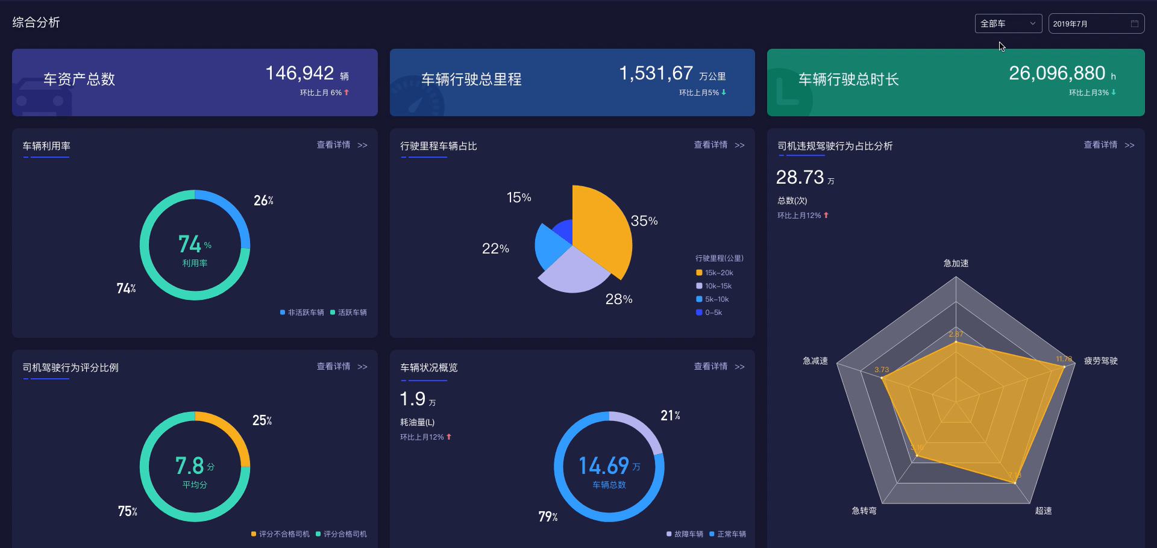Open the 2019年7月 date picker field
Image resolution: width=1157 pixels, height=548 pixels.
[x=1096, y=23]
